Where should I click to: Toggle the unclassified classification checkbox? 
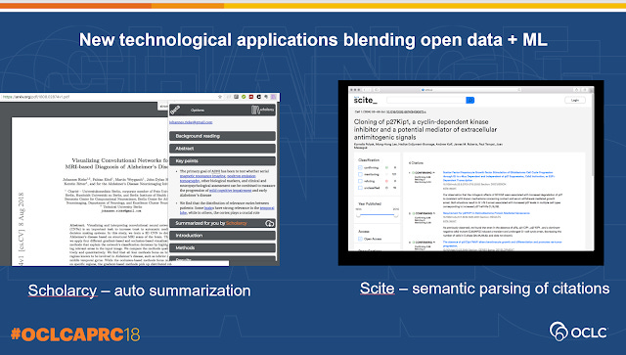point(360,188)
